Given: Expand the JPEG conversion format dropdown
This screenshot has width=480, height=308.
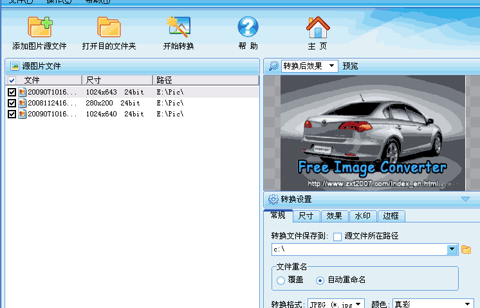Looking at the screenshot, I should pyautogui.click(x=358, y=303).
